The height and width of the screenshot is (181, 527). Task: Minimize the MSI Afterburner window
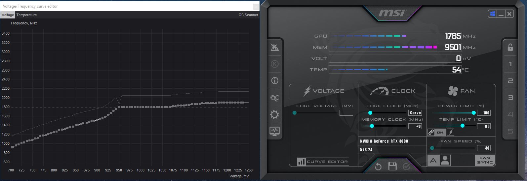[501, 14]
